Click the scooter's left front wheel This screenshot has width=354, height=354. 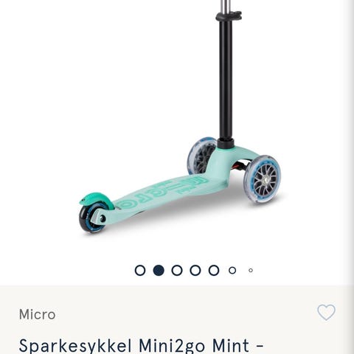[x=201, y=156]
